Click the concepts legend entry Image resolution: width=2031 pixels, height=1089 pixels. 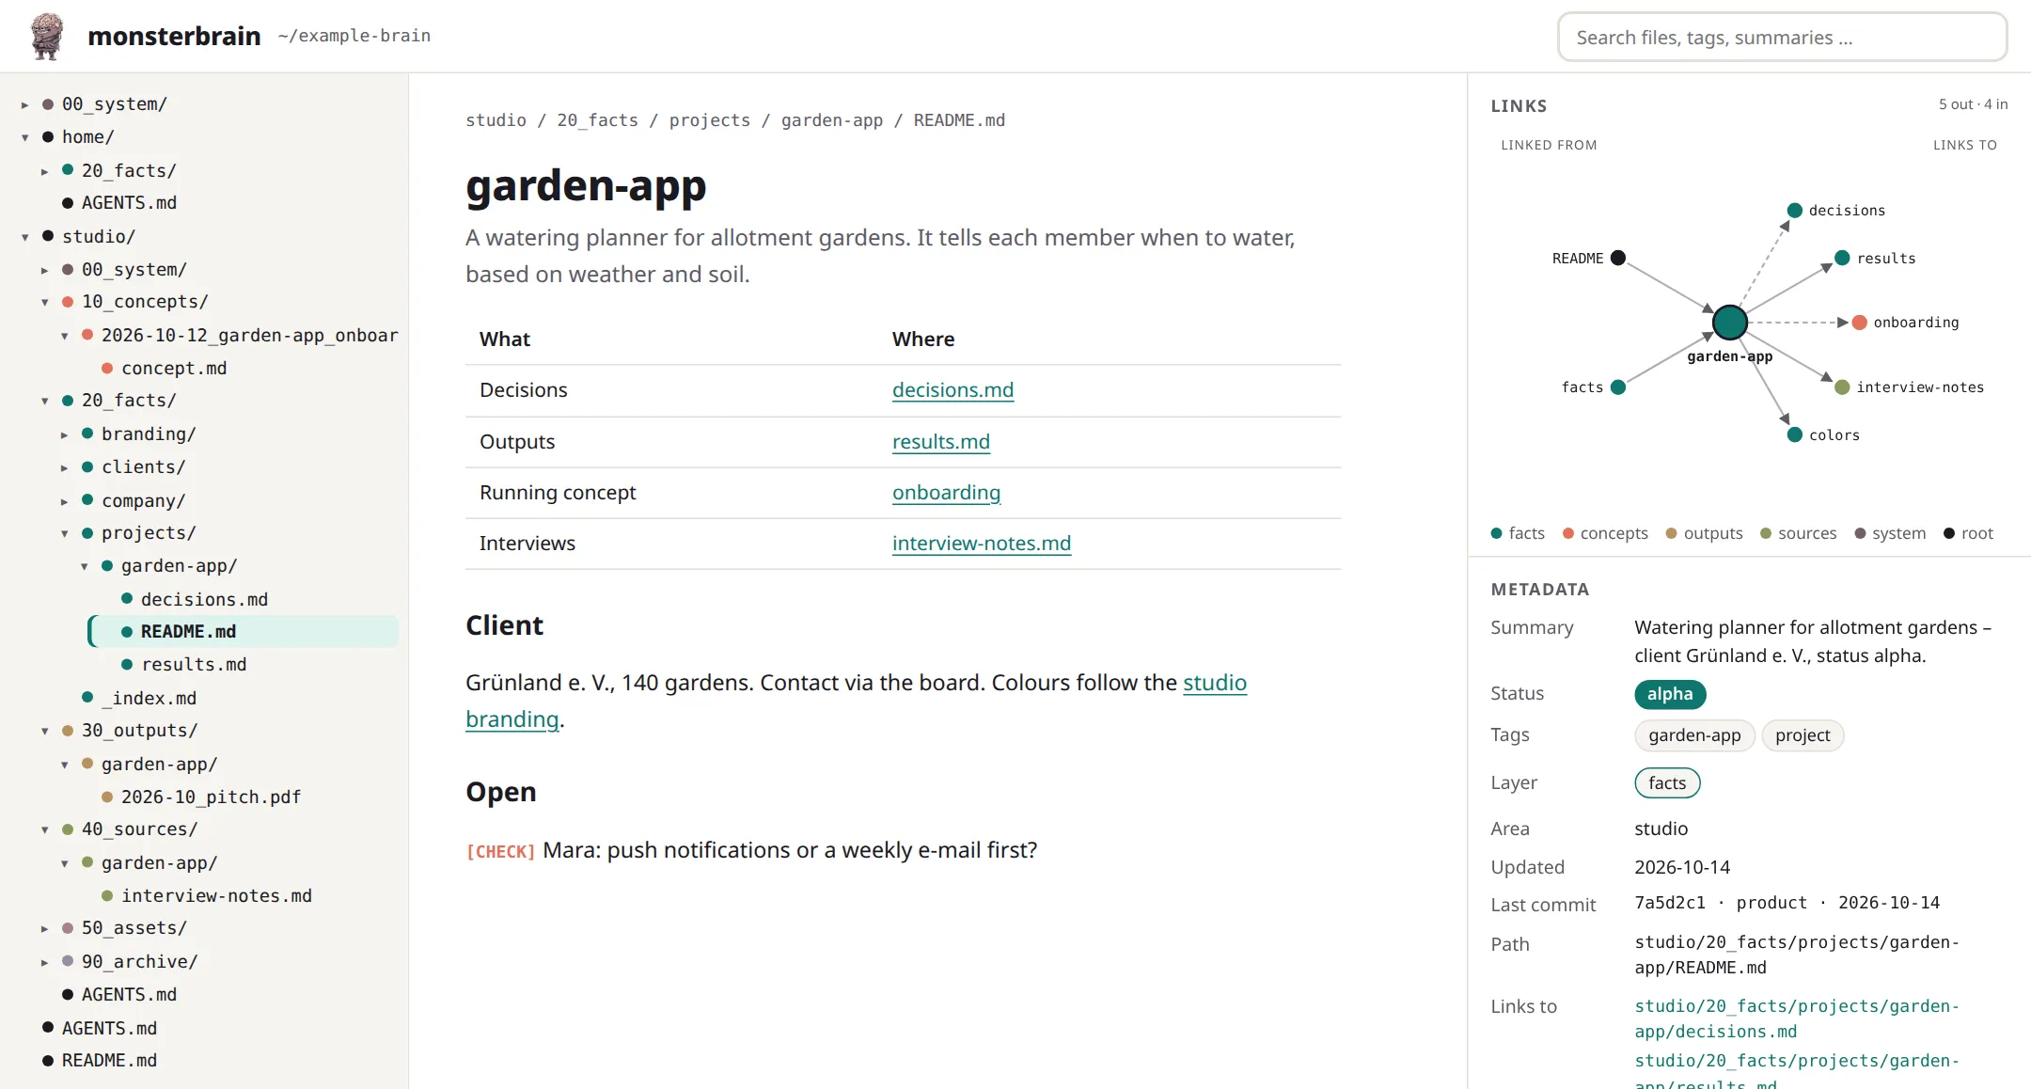pyautogui.click(x=1605, y=533)
